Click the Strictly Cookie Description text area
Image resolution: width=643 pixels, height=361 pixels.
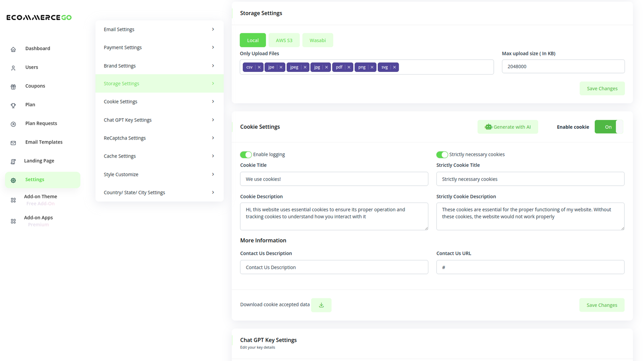[x=530, y=217]
